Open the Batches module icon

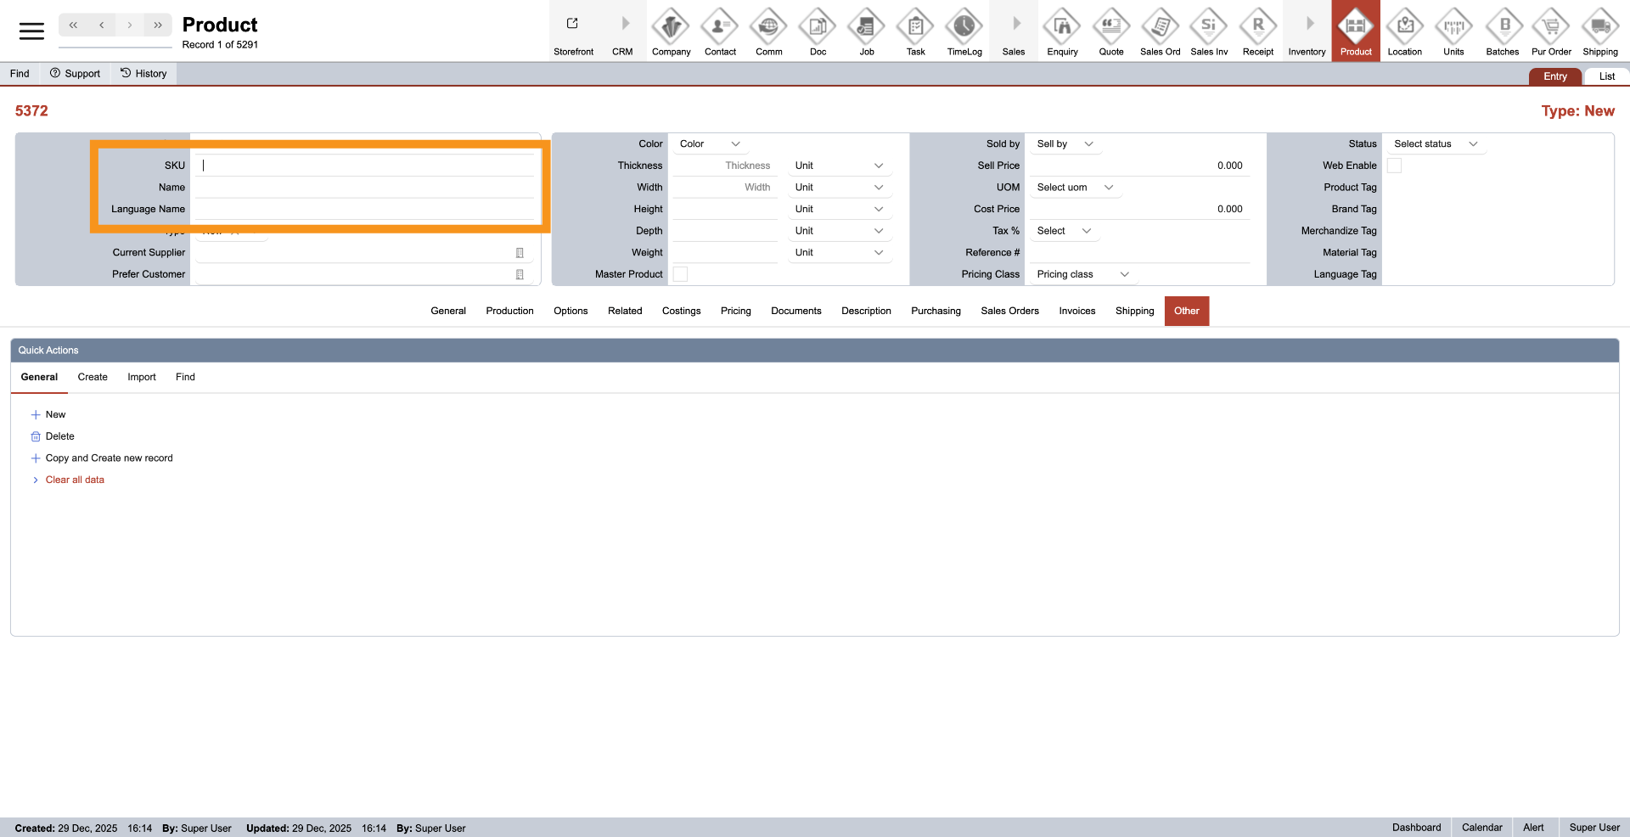point(1502,27)
